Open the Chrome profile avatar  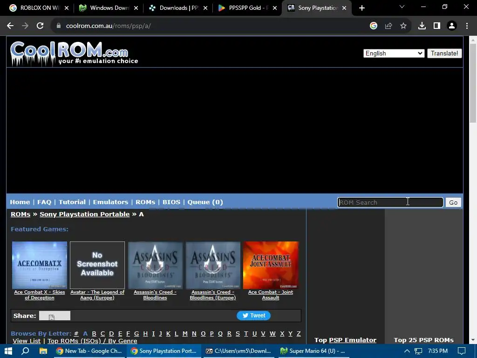pyautogui.click(x=452, y=26)
